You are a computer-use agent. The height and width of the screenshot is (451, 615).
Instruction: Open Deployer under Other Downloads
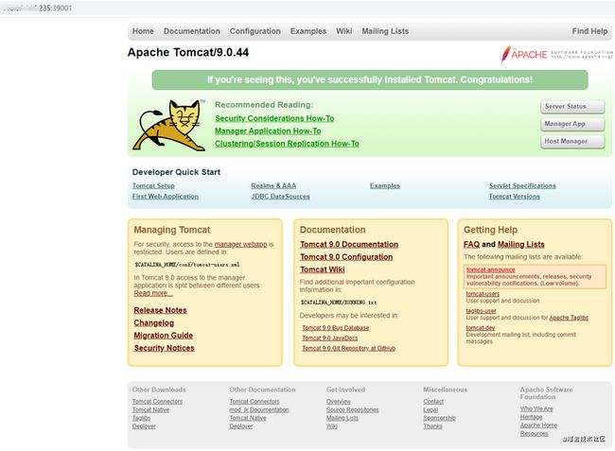144,426
